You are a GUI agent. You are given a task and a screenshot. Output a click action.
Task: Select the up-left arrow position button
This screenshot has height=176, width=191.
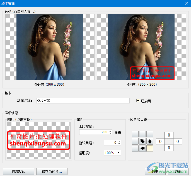click(142, 141)
